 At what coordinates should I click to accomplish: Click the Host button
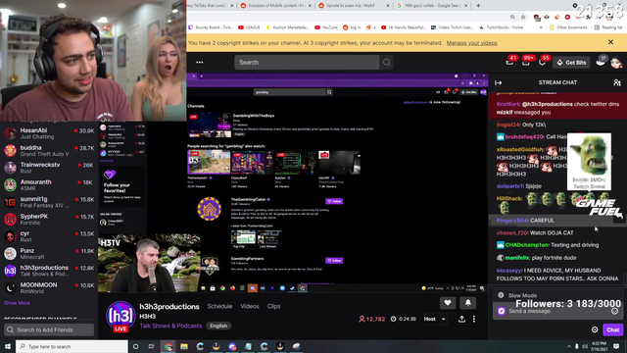coord(429,319)
